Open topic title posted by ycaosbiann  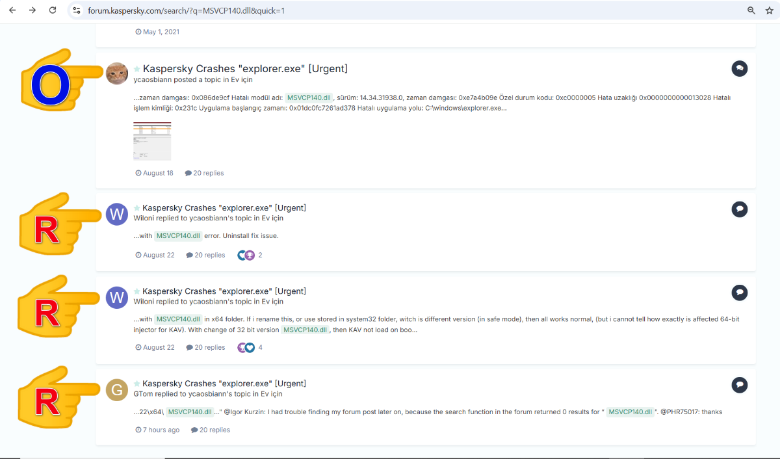click(245, 68)
